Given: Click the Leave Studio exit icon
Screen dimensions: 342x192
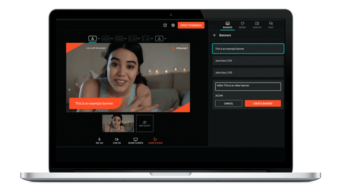Looking at the screenshot, I should point(155,140).
